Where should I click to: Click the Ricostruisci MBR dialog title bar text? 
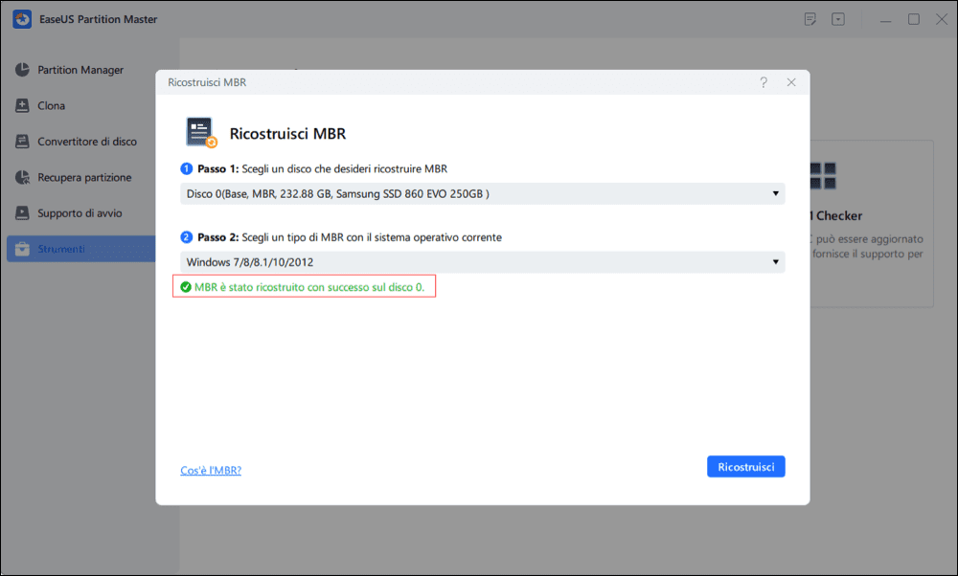(x=207, y=82)
